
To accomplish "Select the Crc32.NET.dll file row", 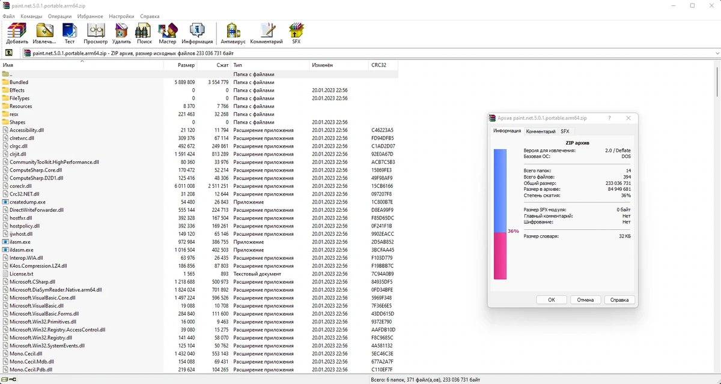I will pos(199,194).
